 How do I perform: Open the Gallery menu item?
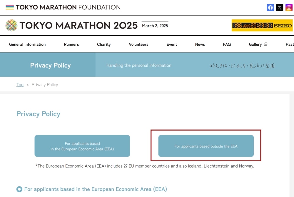[255, 45]
